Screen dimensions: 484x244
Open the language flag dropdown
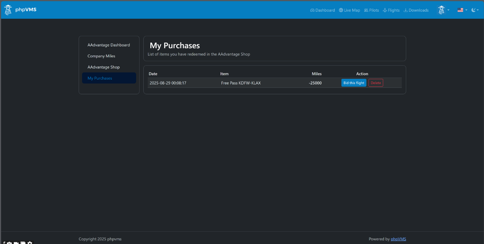coord(462,10)
